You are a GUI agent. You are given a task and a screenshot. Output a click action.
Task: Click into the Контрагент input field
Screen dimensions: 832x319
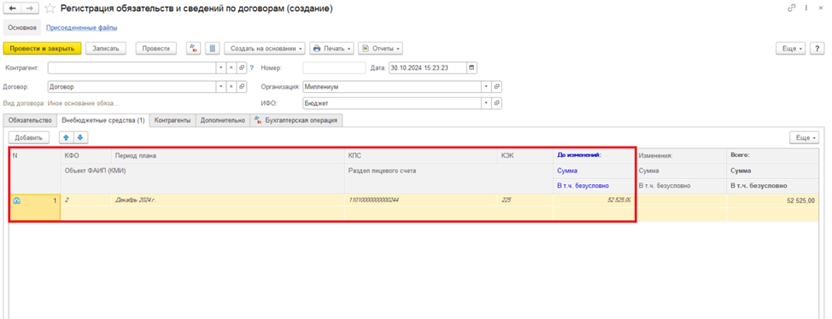point(132,68)
